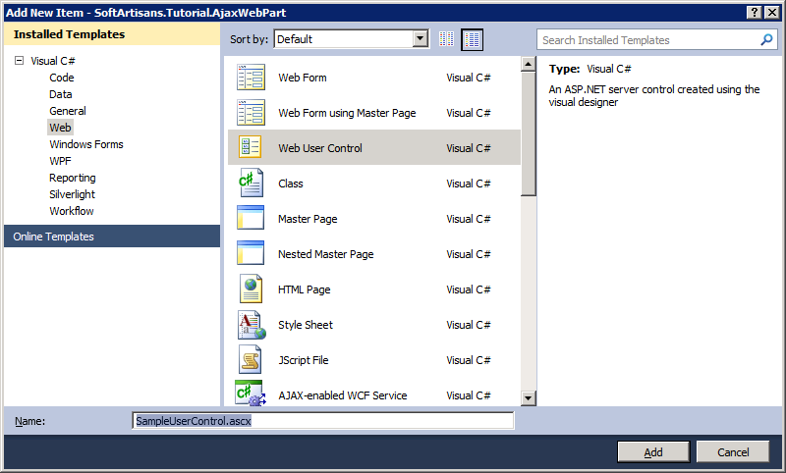Viewport: 786px width, 473px height.
Task: Click the scrollbar up arrow
Action: click(529, 64)
